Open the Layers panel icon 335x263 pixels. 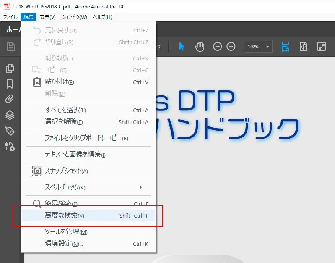click(10, 115)
